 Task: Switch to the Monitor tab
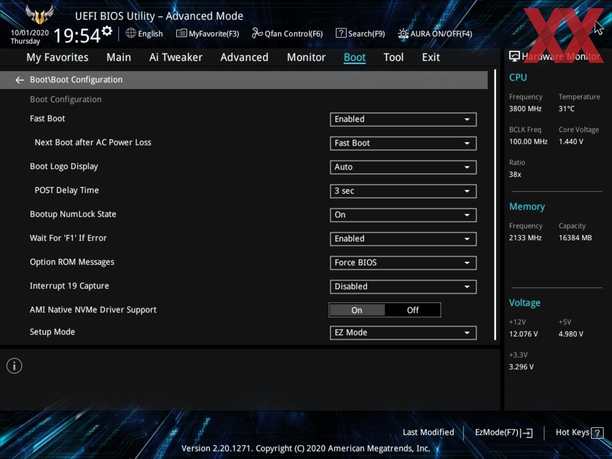306,57
